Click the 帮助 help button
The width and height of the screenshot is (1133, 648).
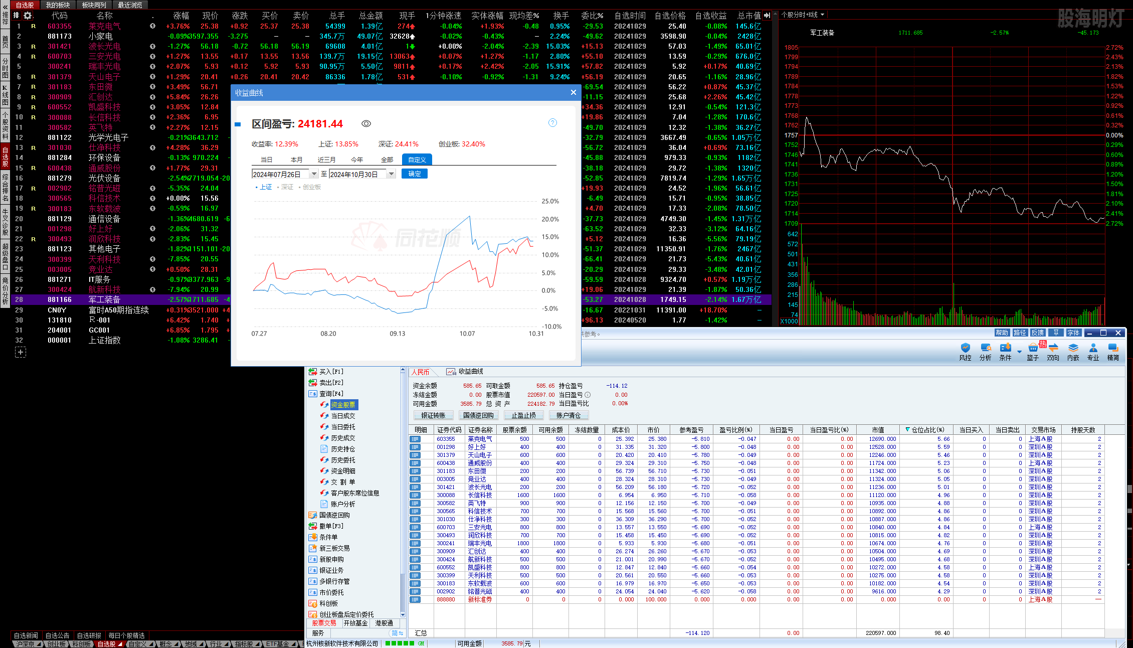[x=1002, y=333]
